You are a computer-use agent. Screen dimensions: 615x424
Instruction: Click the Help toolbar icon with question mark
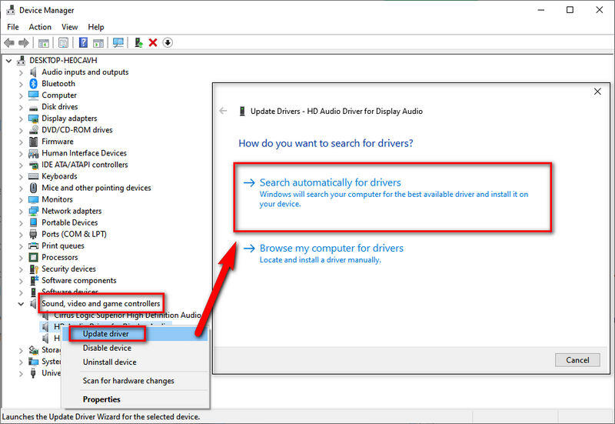tap(83, 42)
